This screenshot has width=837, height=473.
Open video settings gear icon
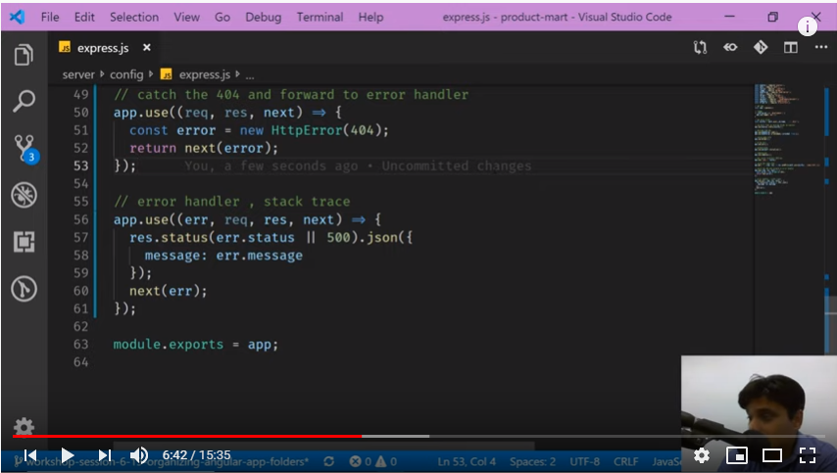pyautogui.click(x=702, y=454)
